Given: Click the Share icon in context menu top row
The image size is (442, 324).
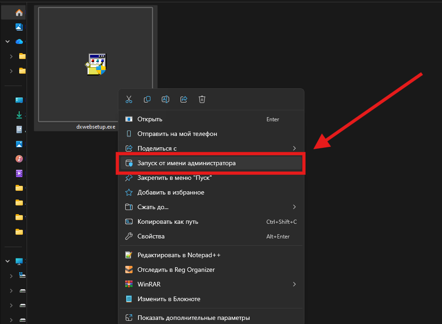Looking at the screenshot, I should (184, 99).
